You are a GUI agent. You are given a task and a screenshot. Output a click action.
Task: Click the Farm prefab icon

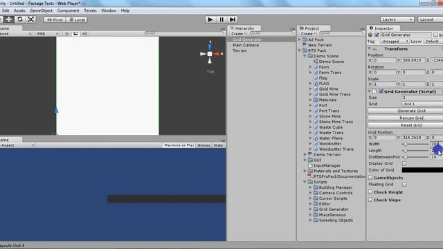316,67
